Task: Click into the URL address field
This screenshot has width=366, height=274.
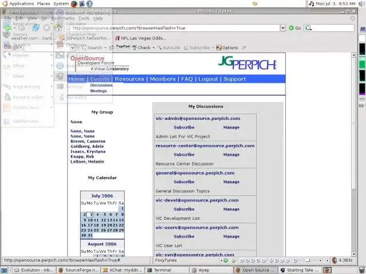Action: pos(173,28)
